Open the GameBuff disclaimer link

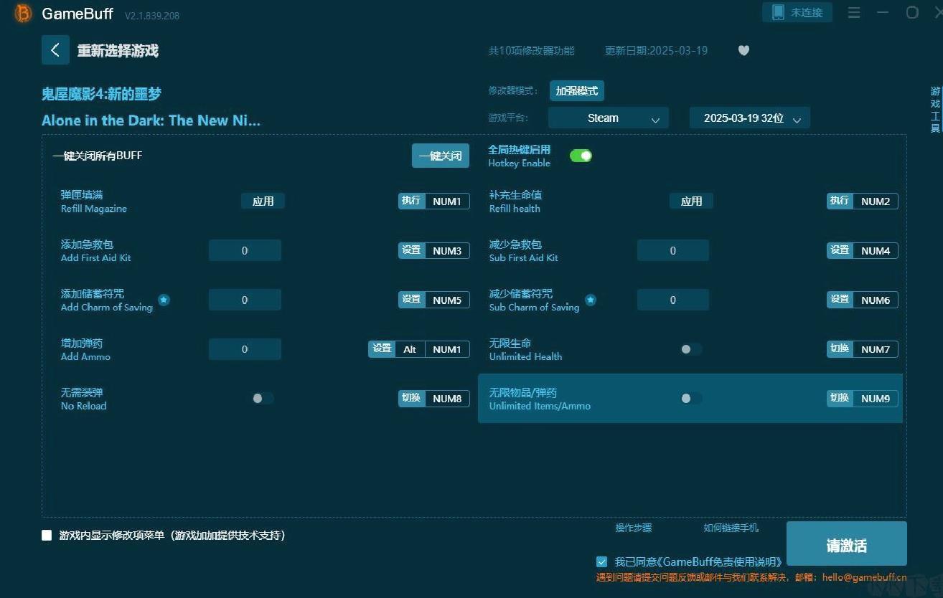[720, 561]
